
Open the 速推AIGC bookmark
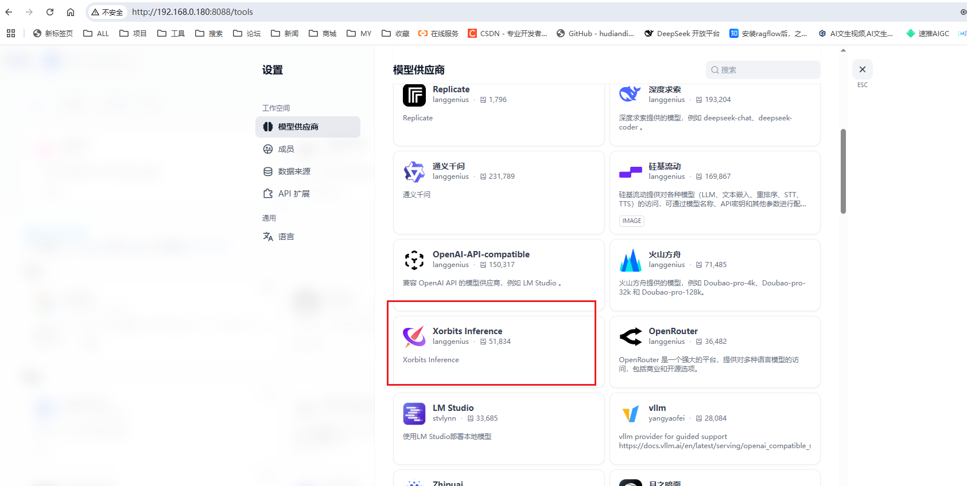click(x=927, y=33)
